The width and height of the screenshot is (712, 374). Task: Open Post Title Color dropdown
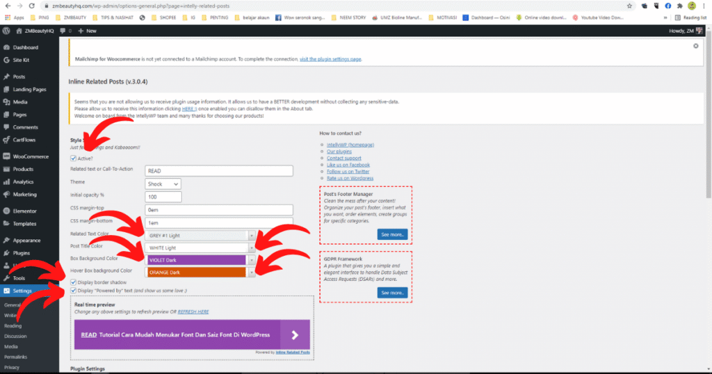click(x=200, y=247)
